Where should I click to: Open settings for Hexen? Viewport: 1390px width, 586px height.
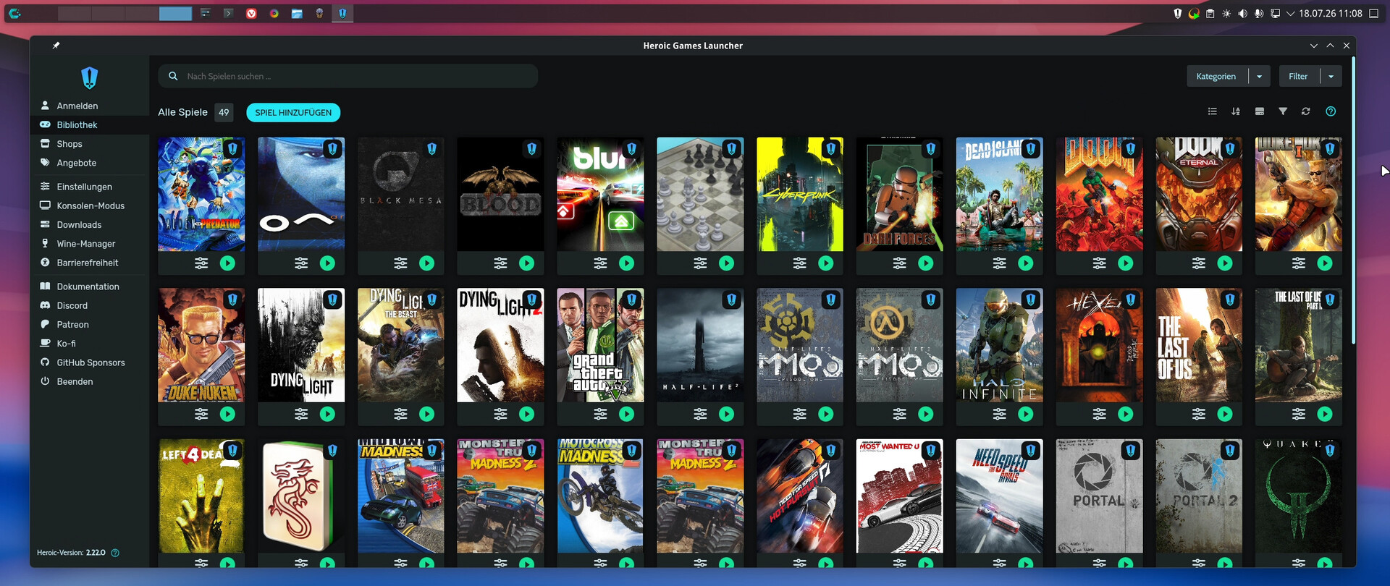(x=1100, y=414)
